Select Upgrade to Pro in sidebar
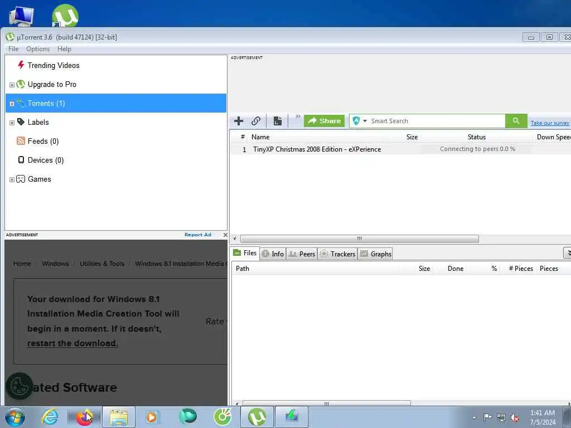 (52, 85)
